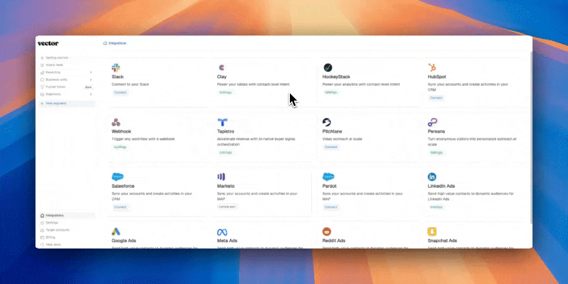Click the New segment button
Screen dimensions: 568x284
click(x=67, y=104)
